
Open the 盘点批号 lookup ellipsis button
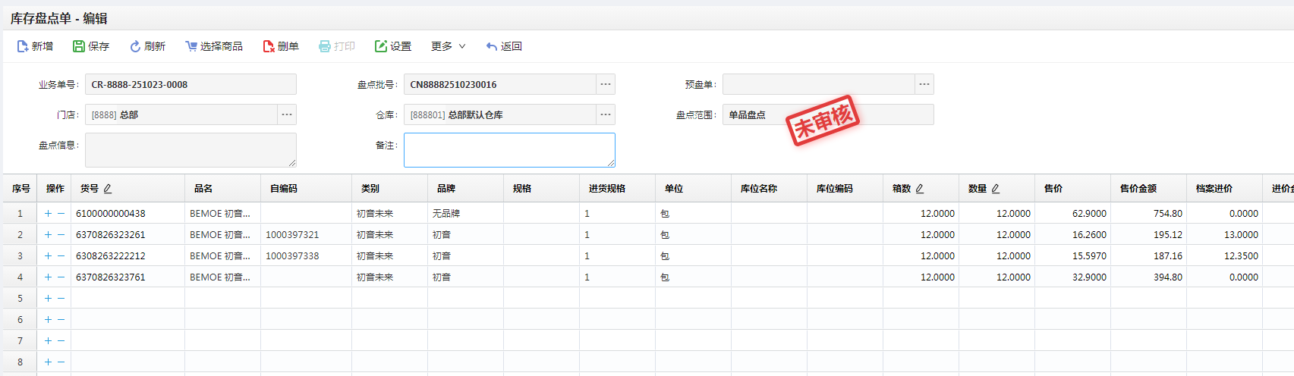[606, 84]
